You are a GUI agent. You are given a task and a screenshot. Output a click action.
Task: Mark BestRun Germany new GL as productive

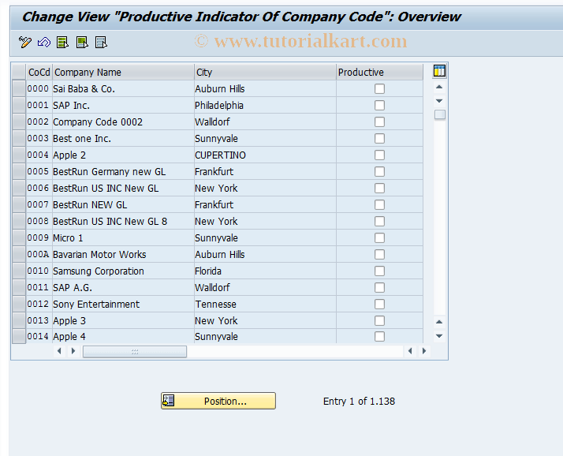[379, 171]
